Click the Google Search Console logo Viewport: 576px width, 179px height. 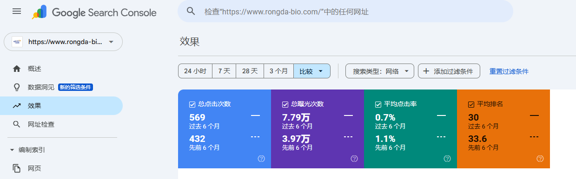94,12
